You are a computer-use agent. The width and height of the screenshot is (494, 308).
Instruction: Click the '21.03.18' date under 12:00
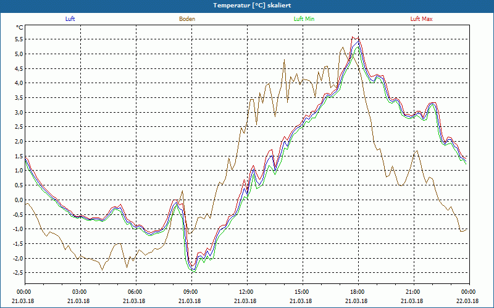245,301
